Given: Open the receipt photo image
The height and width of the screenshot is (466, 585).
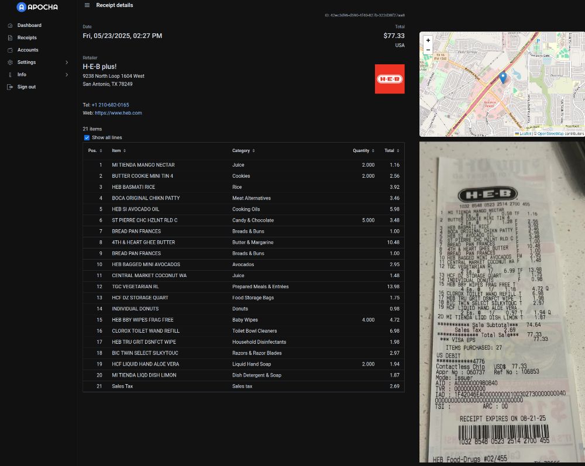Looking at the screenshot, I should pos(502,302).
